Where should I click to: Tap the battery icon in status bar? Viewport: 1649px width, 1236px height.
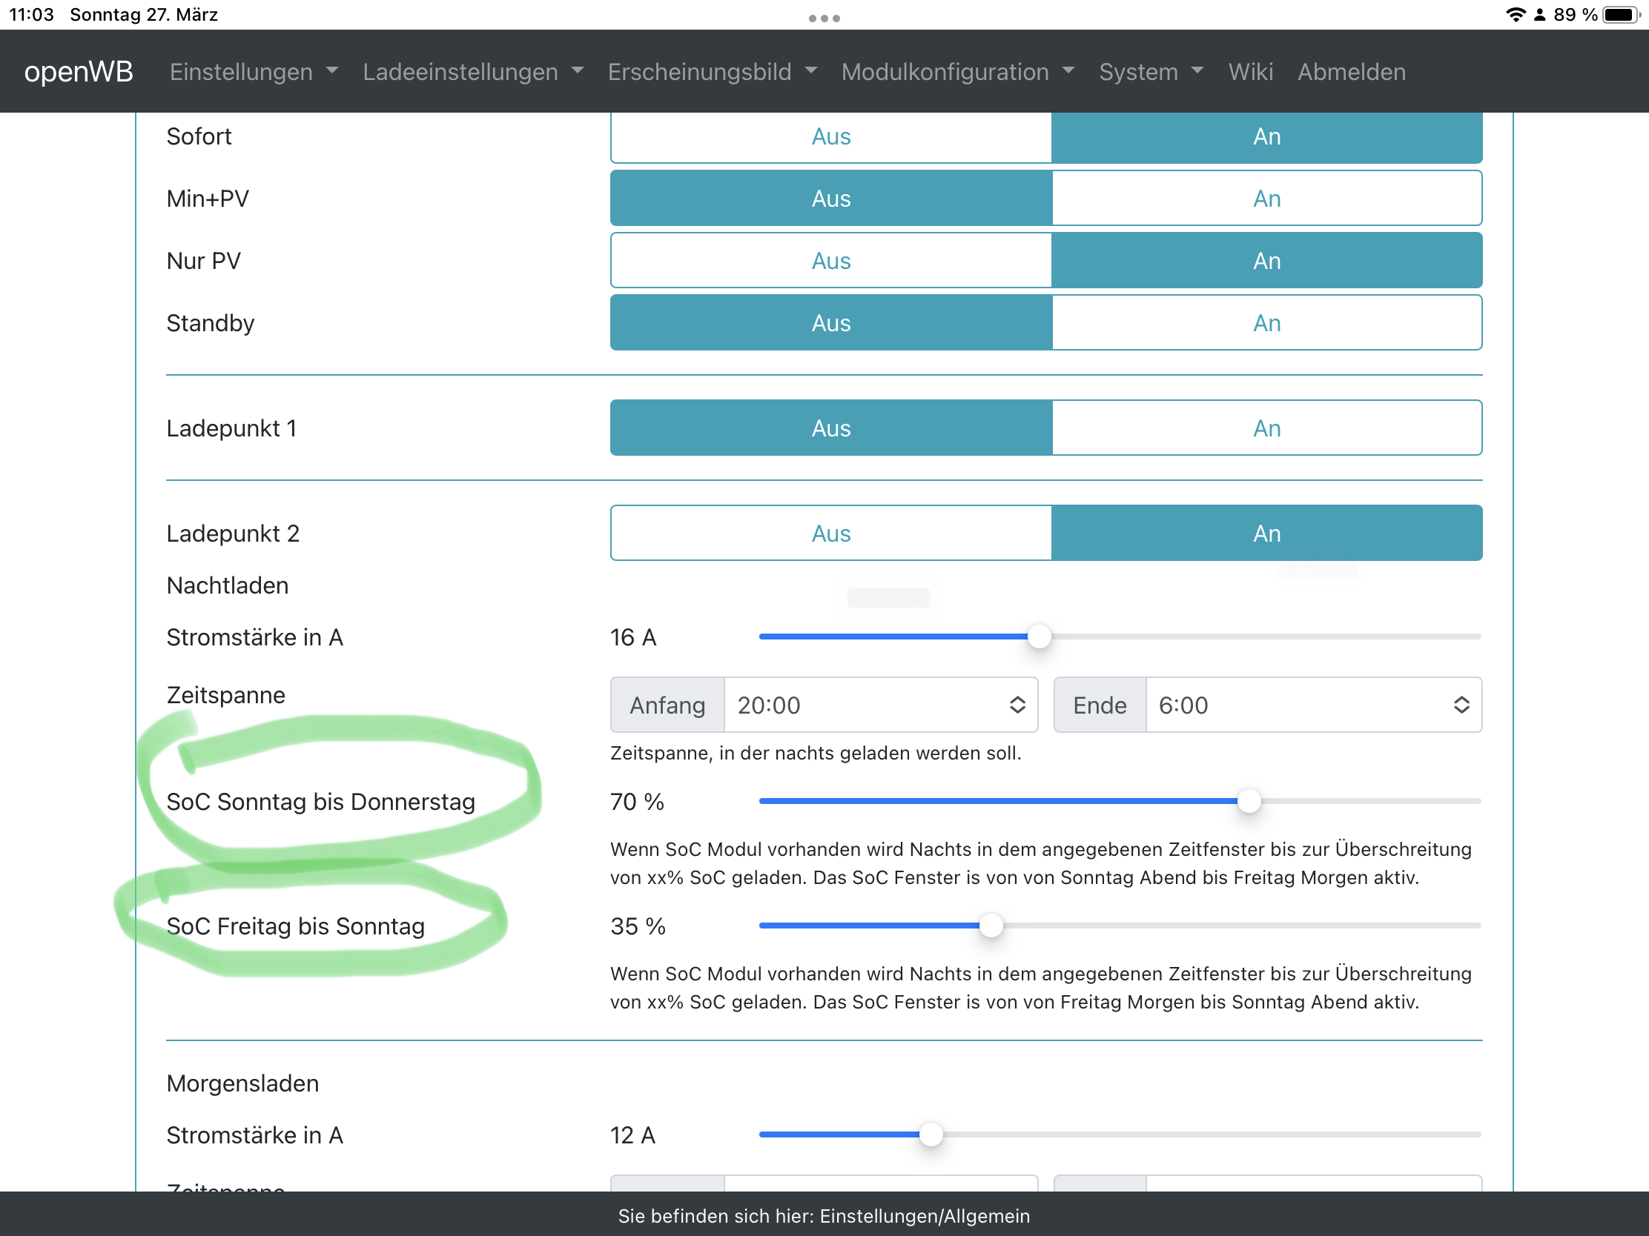(1622, 15)
